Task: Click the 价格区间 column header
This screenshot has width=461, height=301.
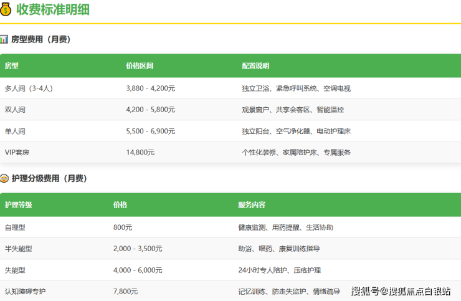Action: tap(140, 65)
